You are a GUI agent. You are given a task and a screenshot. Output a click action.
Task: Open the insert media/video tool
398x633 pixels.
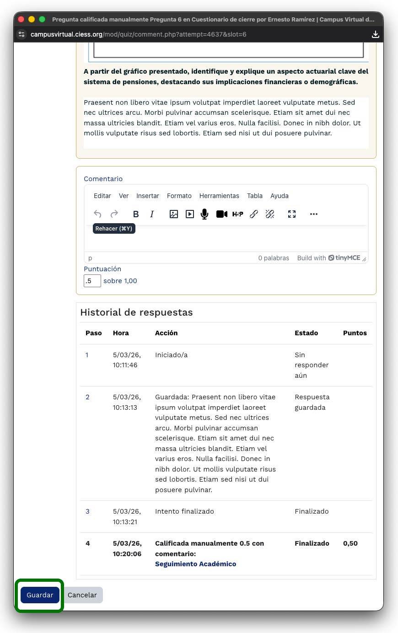[x=190, y=214]
